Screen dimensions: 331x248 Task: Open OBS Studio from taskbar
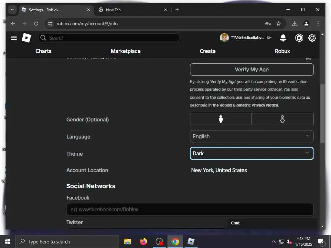coord(159,242)
